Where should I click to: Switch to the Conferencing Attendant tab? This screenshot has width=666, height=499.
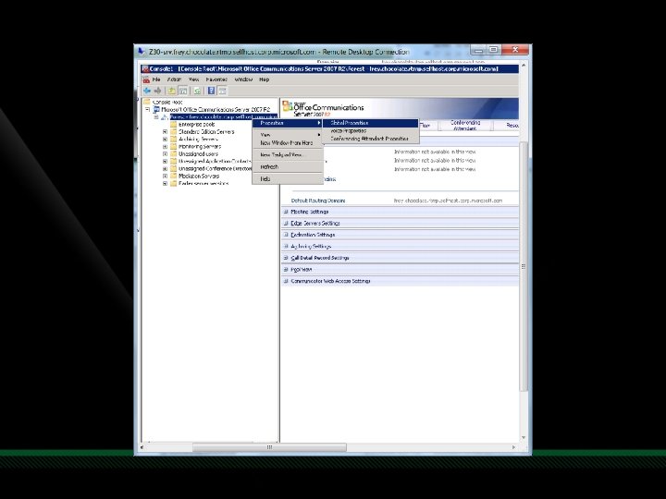coord(465,125)
